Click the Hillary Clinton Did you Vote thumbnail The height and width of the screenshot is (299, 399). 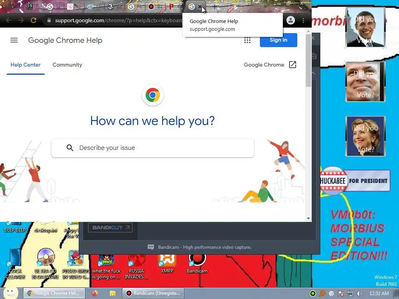[x=365, y=136]
